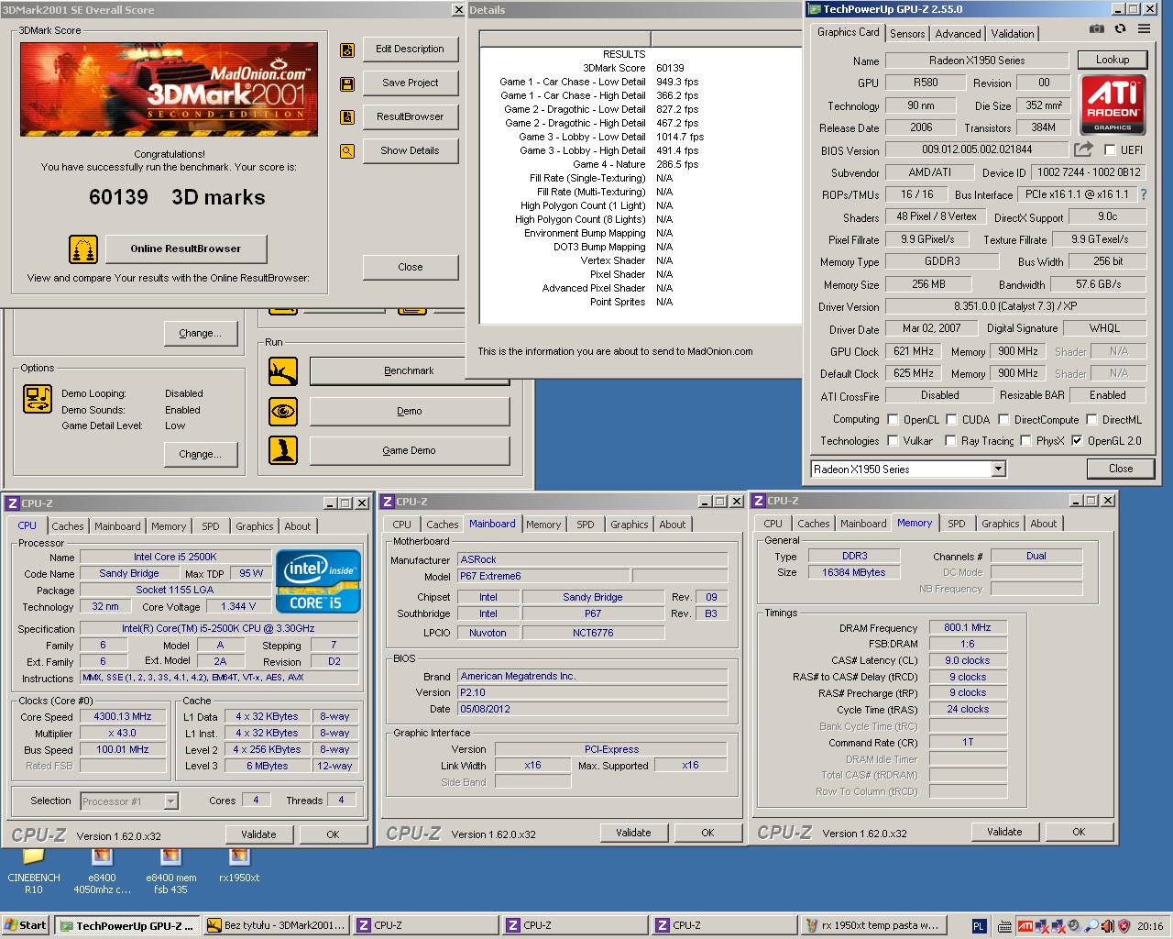Switch to the 'Bez tytułu - 3DMark2001' taskbar item
Screen dimensions: 1173x939
click(277, 925)
